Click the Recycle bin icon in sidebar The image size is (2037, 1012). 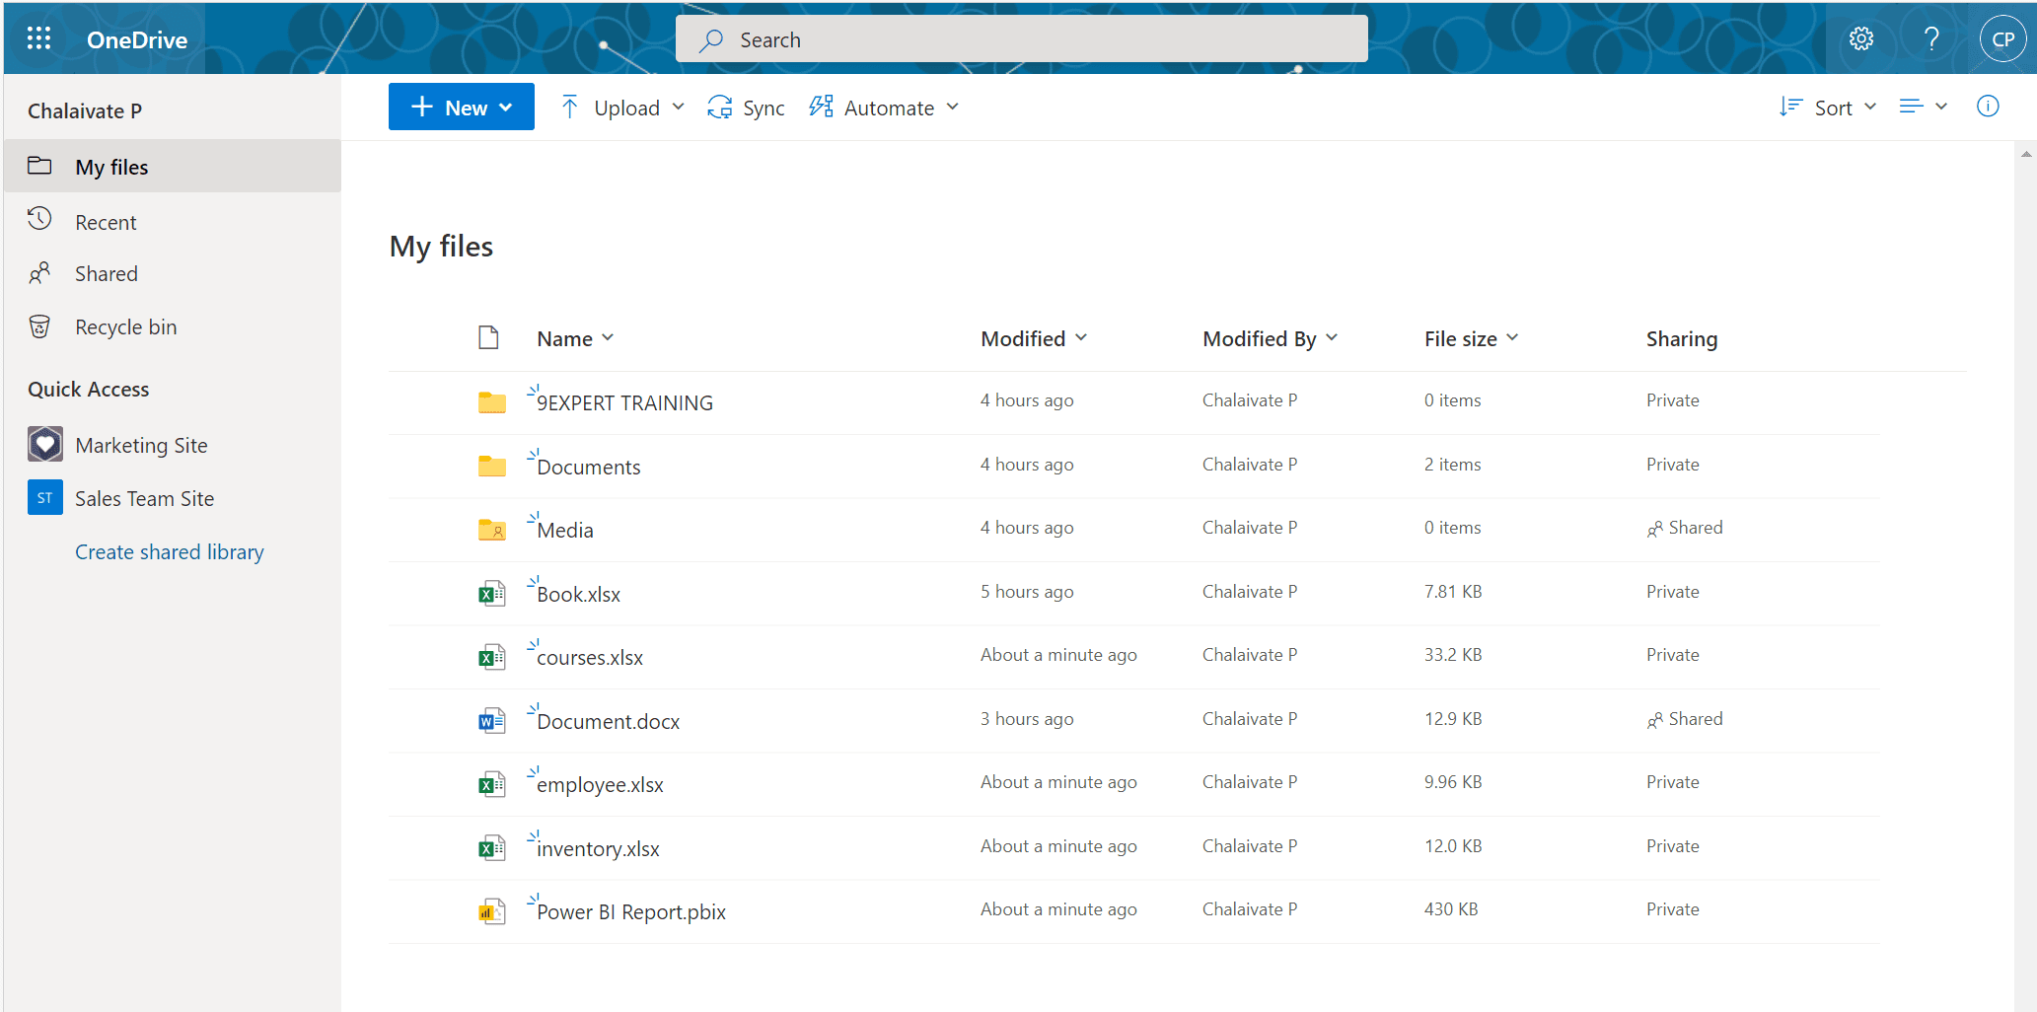point(39,325)
